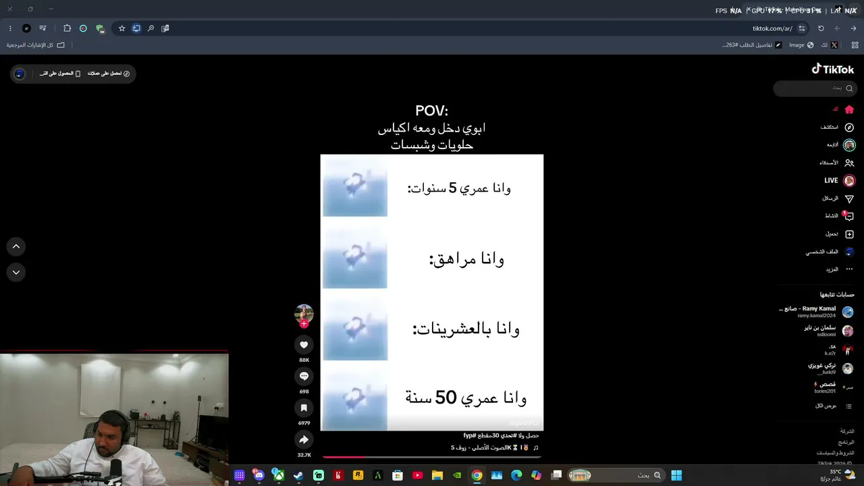
Task: Open تركي عويري followed account
Action: tap(831, 369)
